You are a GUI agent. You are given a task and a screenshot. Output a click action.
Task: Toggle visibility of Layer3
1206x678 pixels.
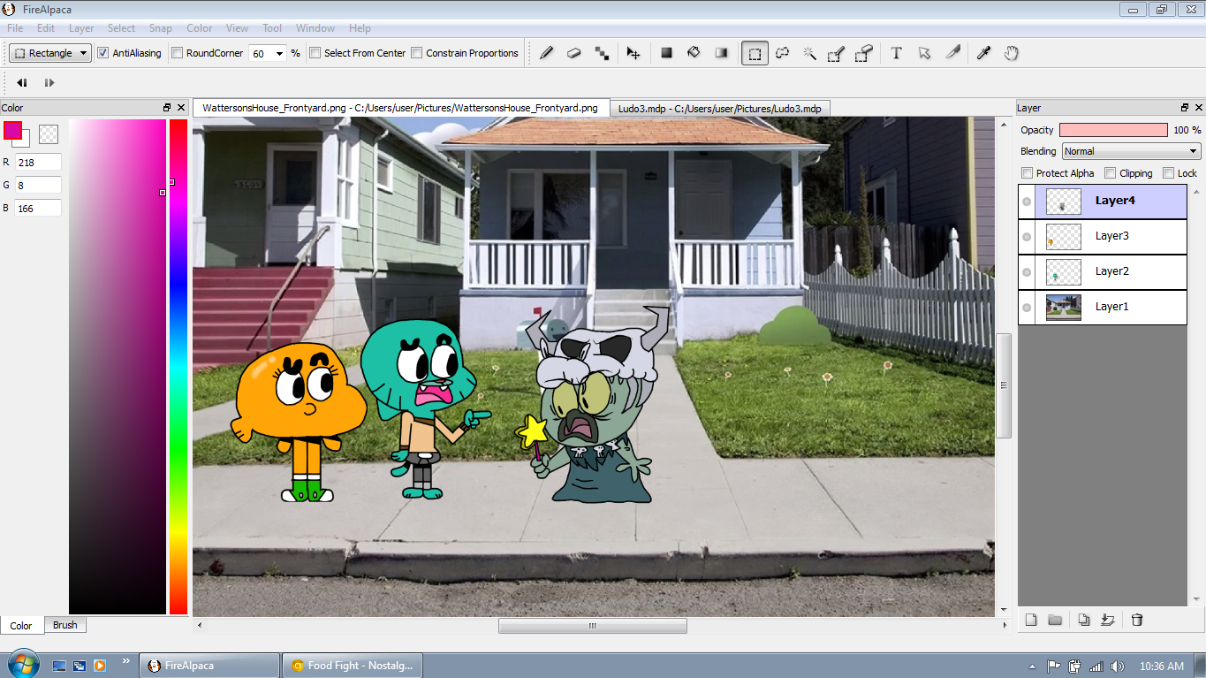coord(1027,237)
